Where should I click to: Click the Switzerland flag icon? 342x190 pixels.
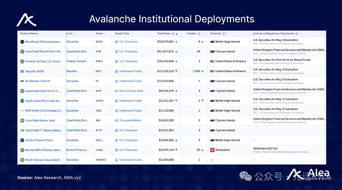pos(212,150)
